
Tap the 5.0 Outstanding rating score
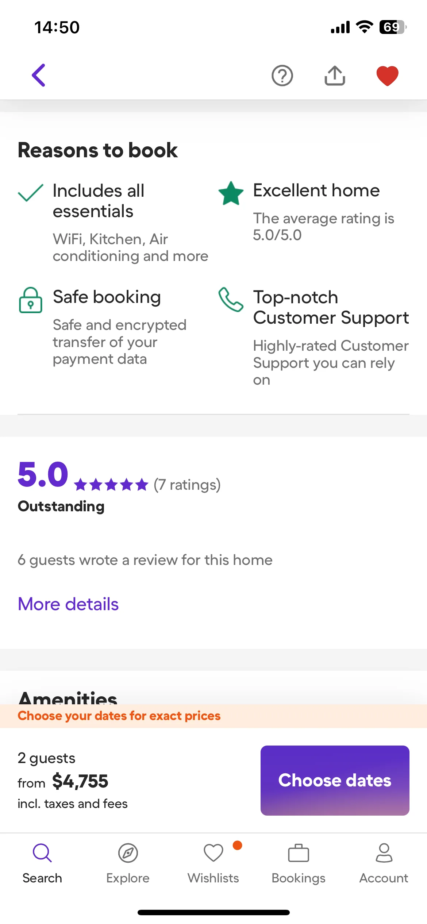(43, 474)
